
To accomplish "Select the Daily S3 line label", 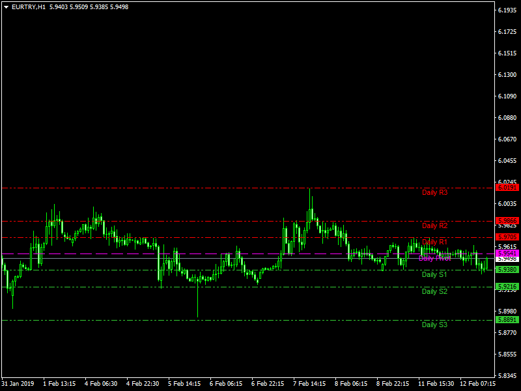I will coord(434,325).
